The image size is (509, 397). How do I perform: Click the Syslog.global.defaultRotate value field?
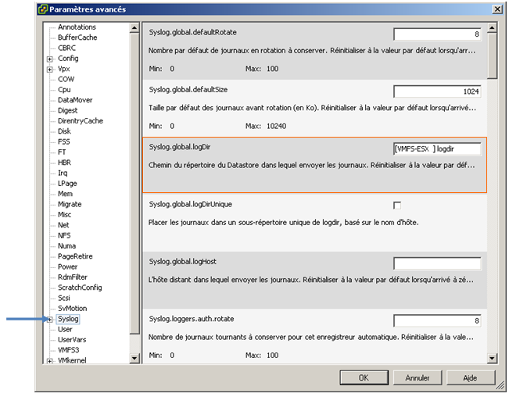pos(437,34)
